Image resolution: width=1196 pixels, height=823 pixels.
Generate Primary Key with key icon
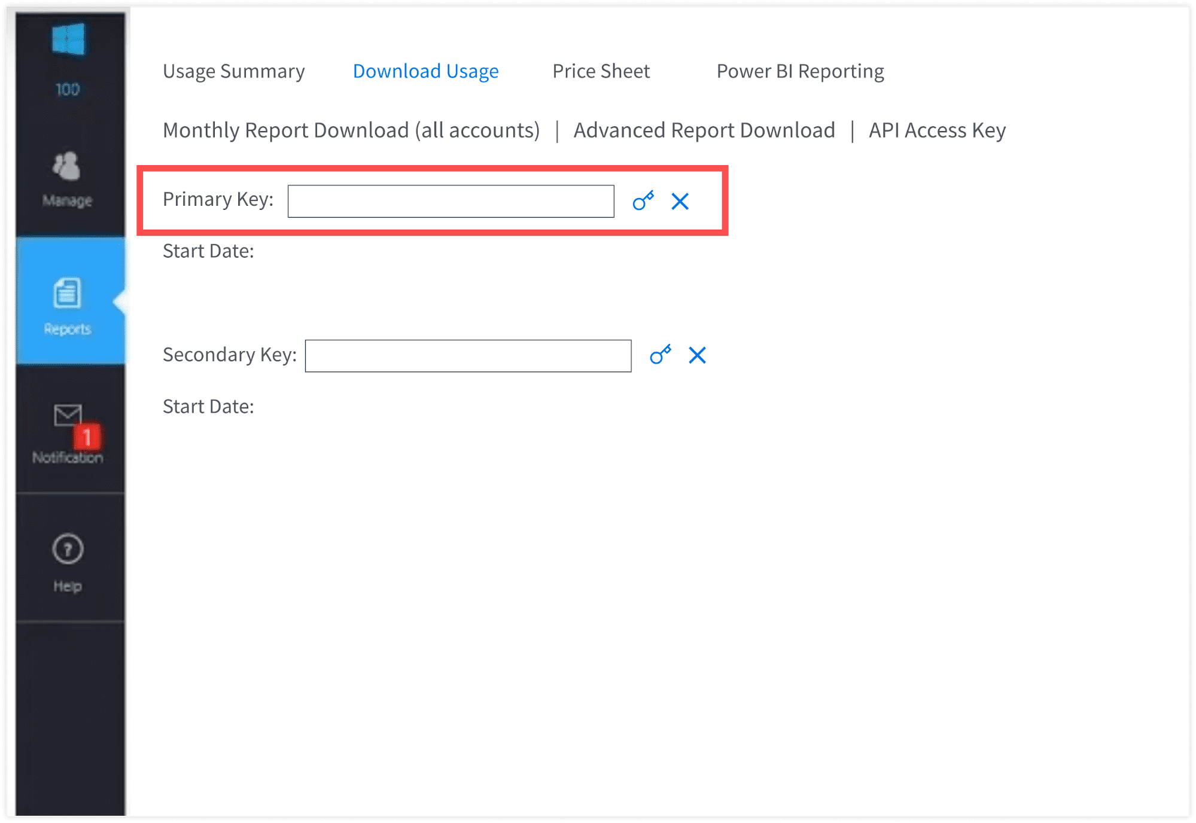coord(643,201)
